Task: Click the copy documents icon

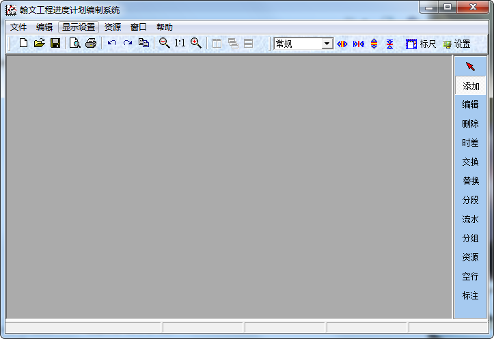Action: [x=143, y=43]
